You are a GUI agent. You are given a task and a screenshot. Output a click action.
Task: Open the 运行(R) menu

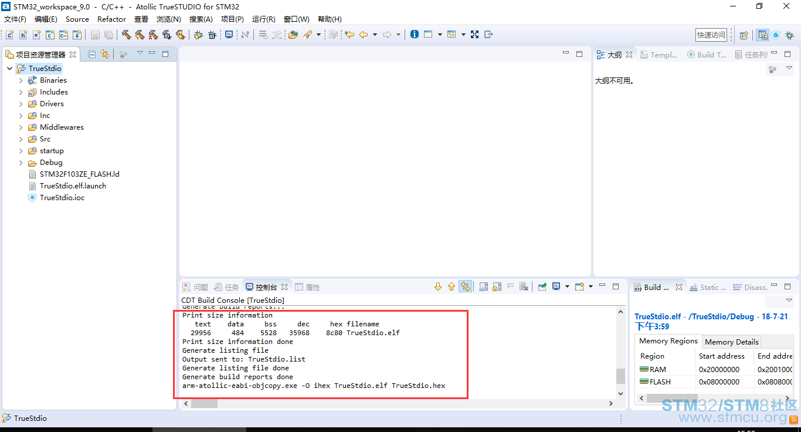tap(263, 19)
